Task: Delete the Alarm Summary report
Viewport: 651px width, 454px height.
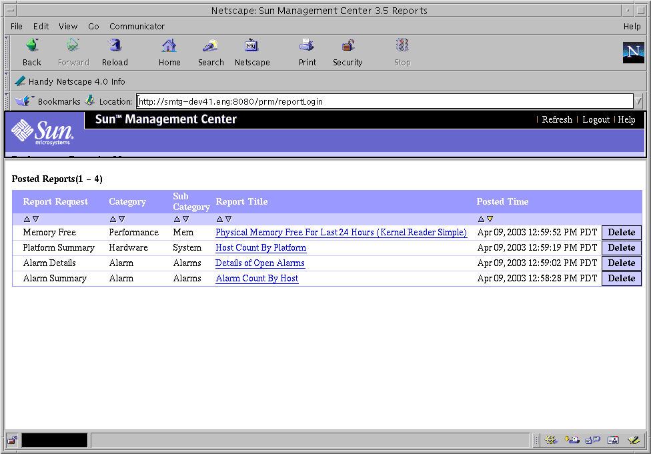Action: pyautogui.click(x=622, y=279)
